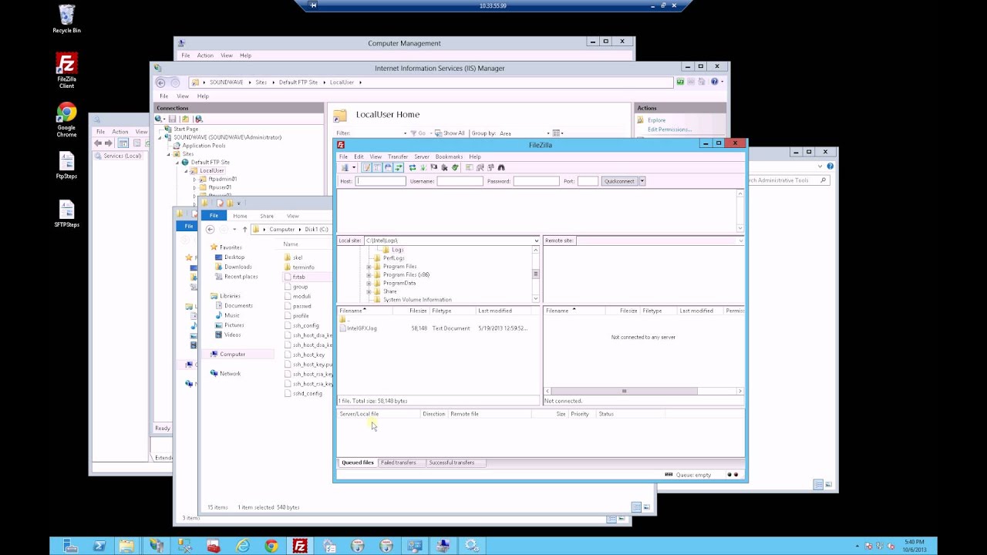This screenshot has height=555, width=987.
Task: Open the Quickconnect history dropdown arrow
Action: point(642,181)
